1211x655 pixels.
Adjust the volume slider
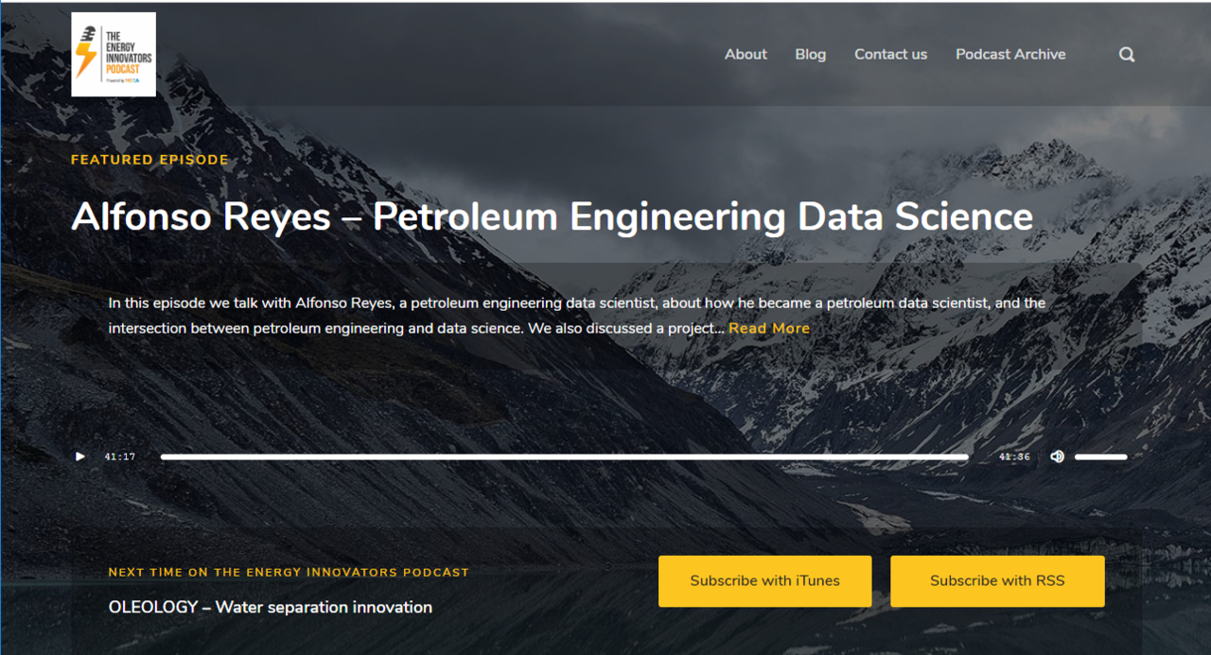point(1100,457)
